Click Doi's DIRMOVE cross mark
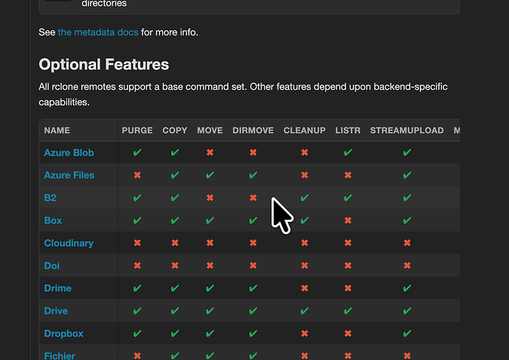The image size is (509, 360). pyautogui.click(x=253, y=266)
